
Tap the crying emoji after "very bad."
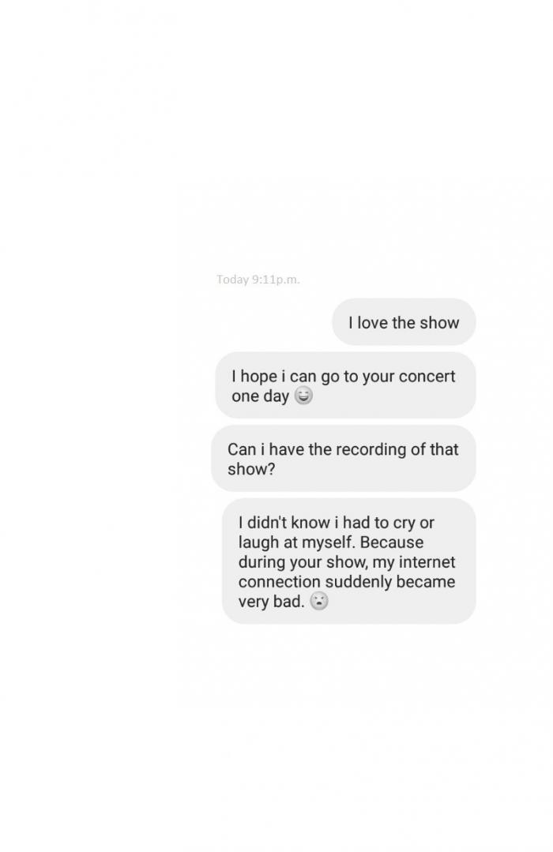pyautogui.click(x=319, y=602)
